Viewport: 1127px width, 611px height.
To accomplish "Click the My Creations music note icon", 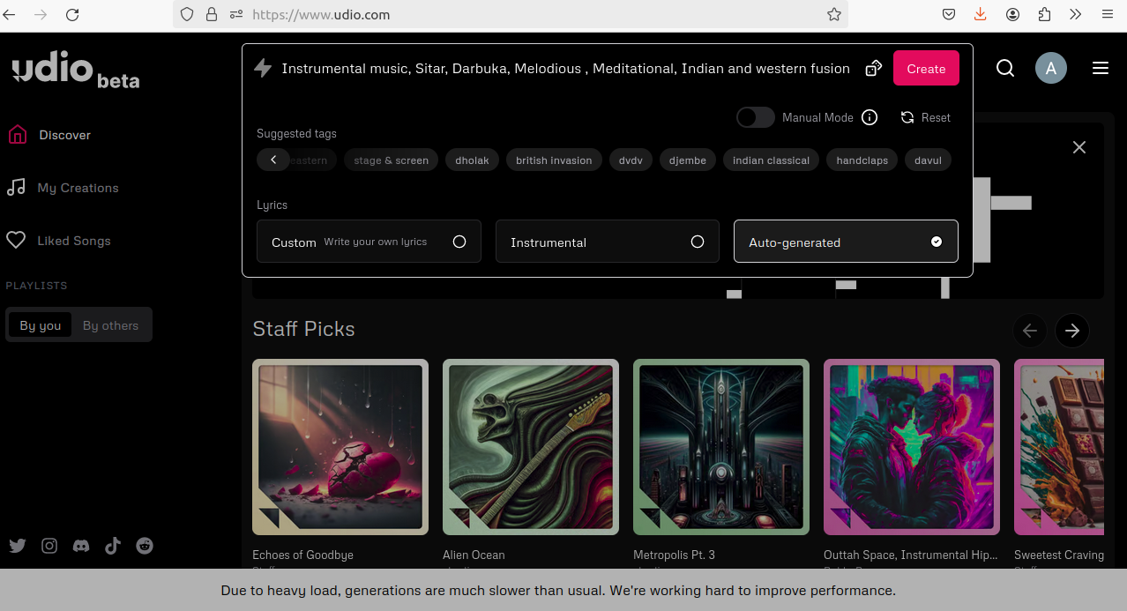I will [16, 188].
